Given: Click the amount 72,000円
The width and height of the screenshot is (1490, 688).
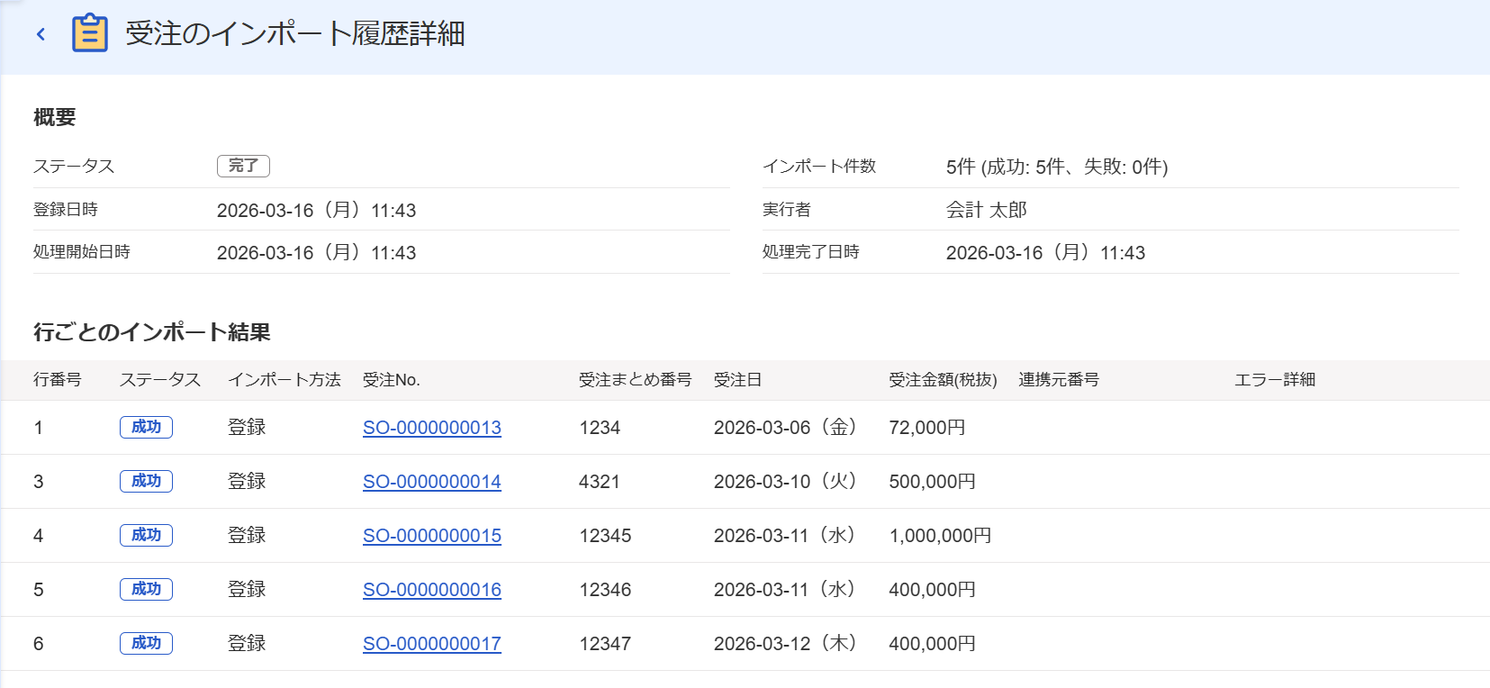Looking at the screenshot, I should (927, 428).
